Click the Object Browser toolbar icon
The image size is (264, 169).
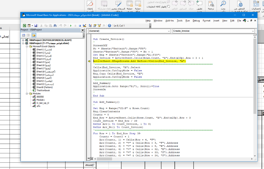tap(99, 26)
